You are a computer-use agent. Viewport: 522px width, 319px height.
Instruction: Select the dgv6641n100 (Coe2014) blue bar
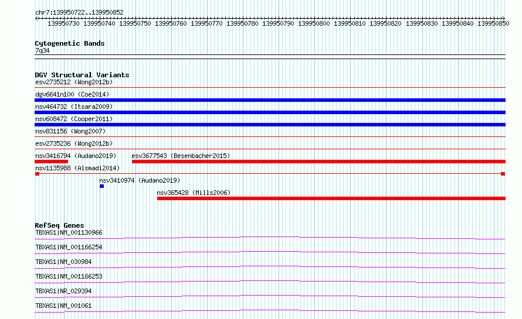click(x=270, y=100)
